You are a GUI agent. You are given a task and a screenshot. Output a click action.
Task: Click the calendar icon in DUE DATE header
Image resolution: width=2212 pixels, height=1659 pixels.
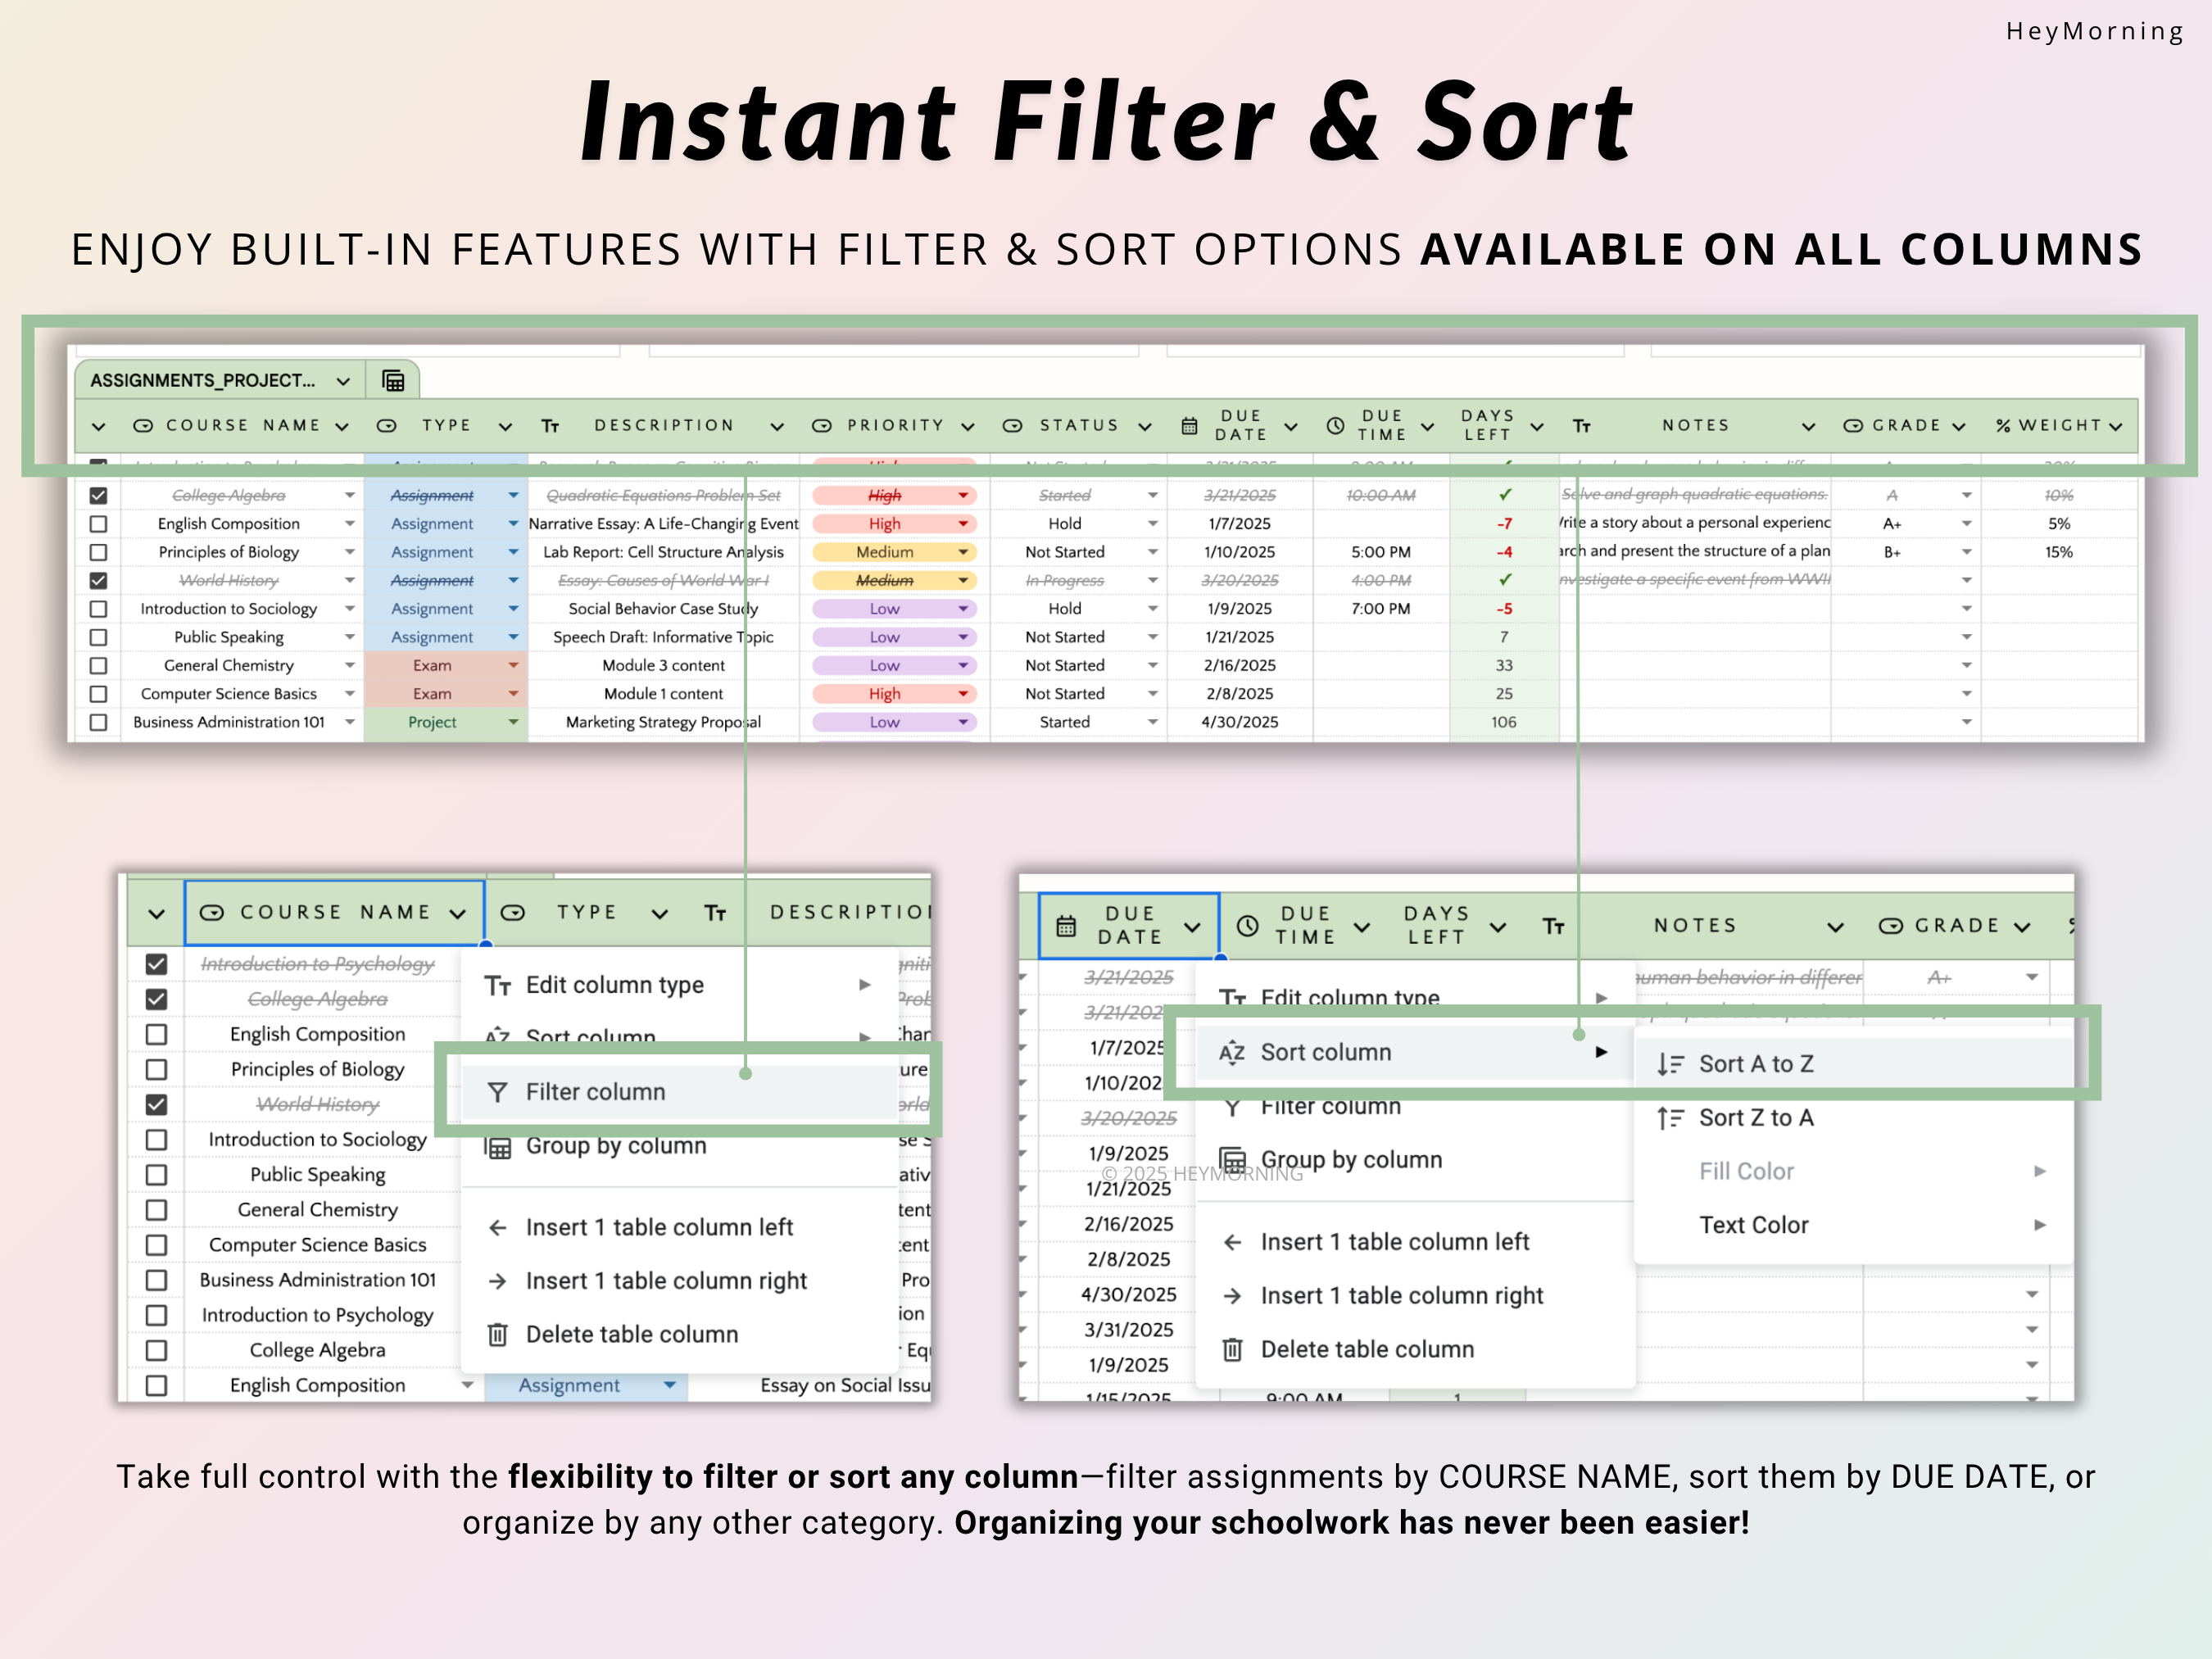click(1189, 426)
